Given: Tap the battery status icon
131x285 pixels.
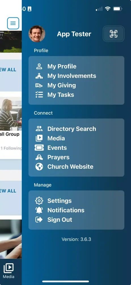Looking at the screenshot, I should click(118, 9).
